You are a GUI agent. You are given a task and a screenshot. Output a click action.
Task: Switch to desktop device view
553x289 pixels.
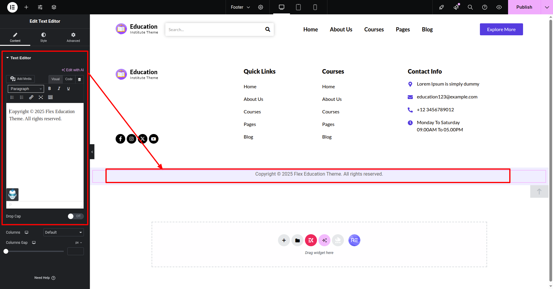coord(282,7)
